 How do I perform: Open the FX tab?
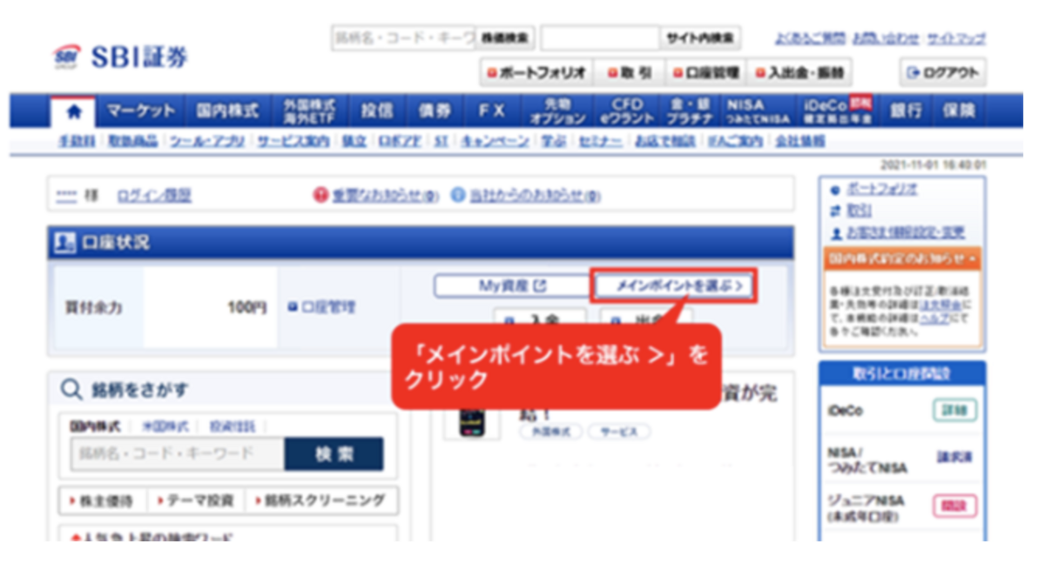point(491,111)
